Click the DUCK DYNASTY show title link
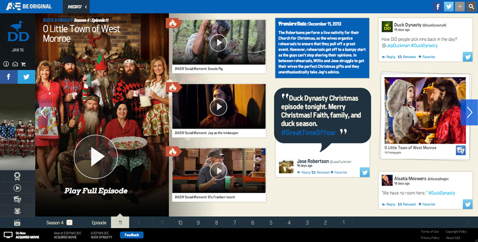The height and width of the screenshot is (242, 478). click(58, 20)
